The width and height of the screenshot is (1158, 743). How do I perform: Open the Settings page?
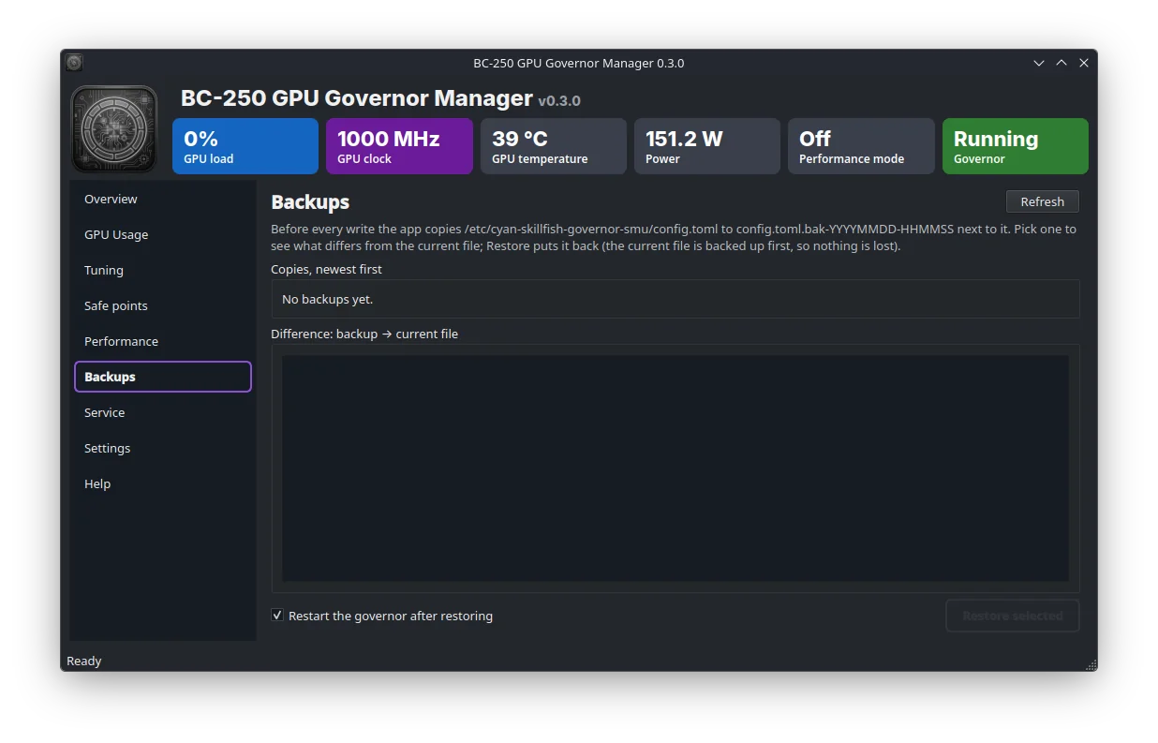click(163, 448)
